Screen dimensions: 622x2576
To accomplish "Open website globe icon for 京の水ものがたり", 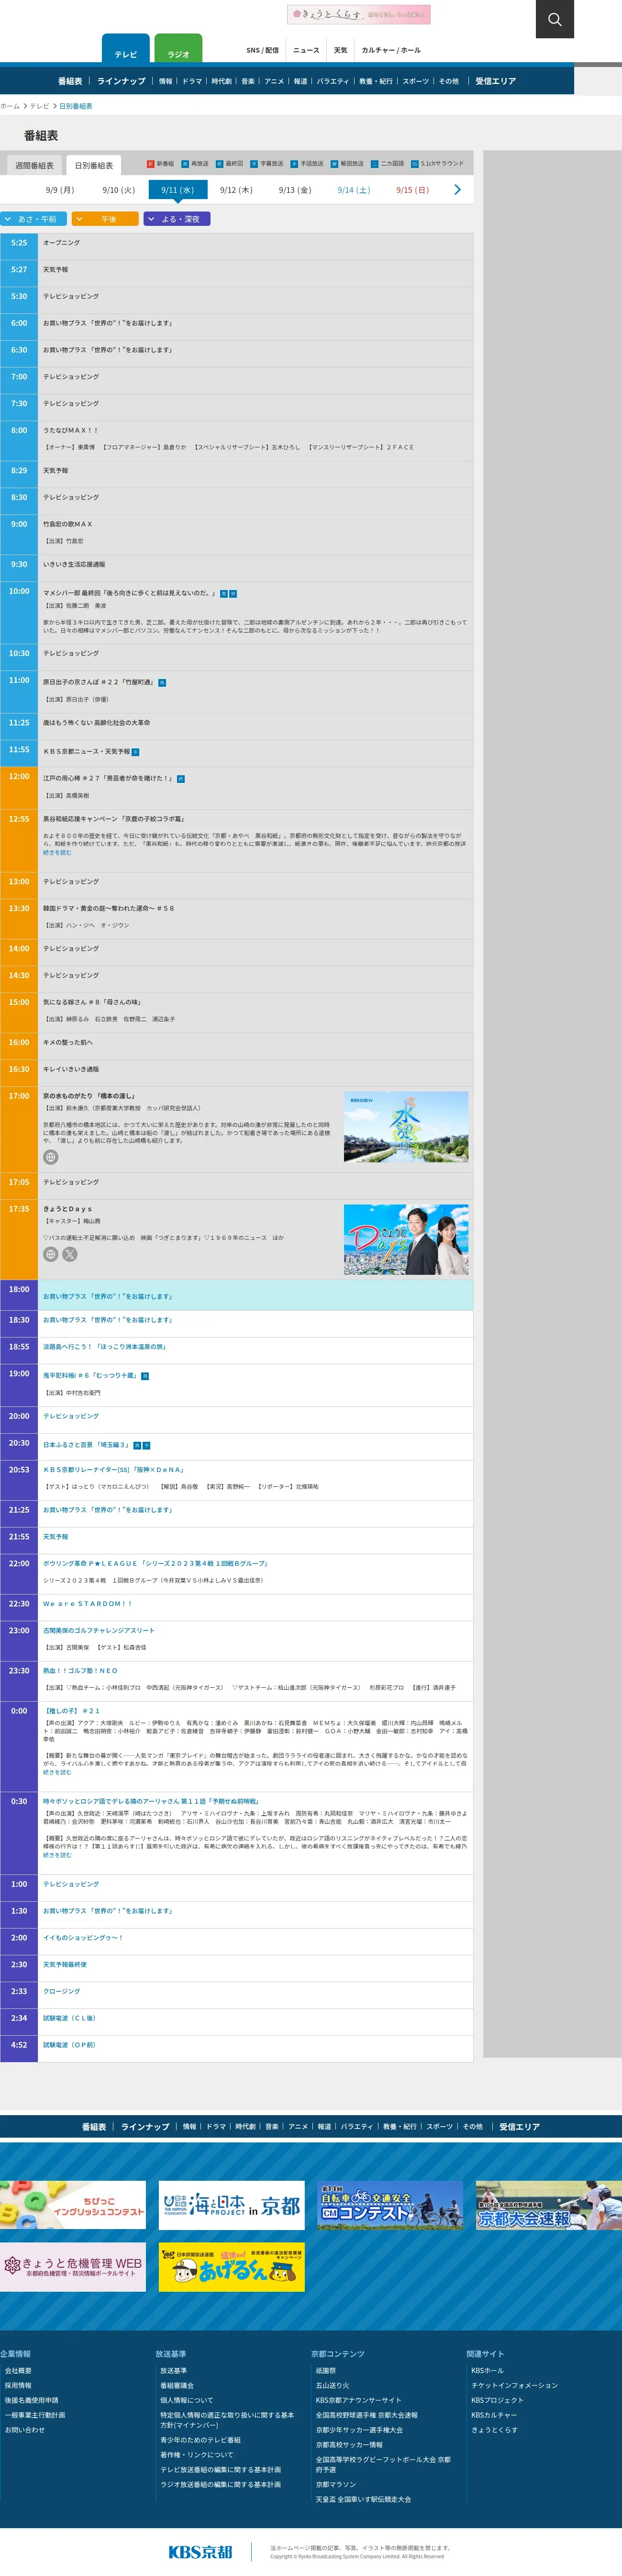I will [x=50, y=1157].
